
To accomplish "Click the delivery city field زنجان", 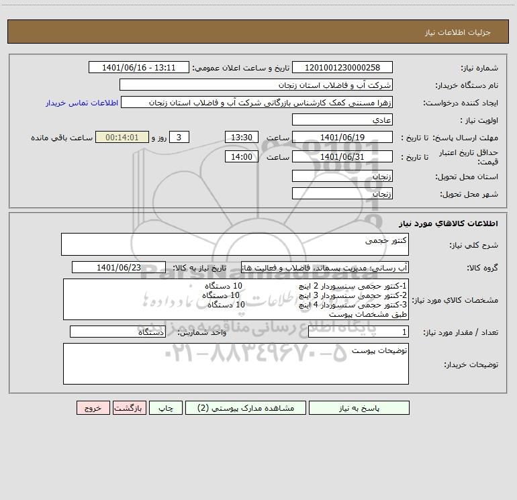I will (x=342, y=193).
